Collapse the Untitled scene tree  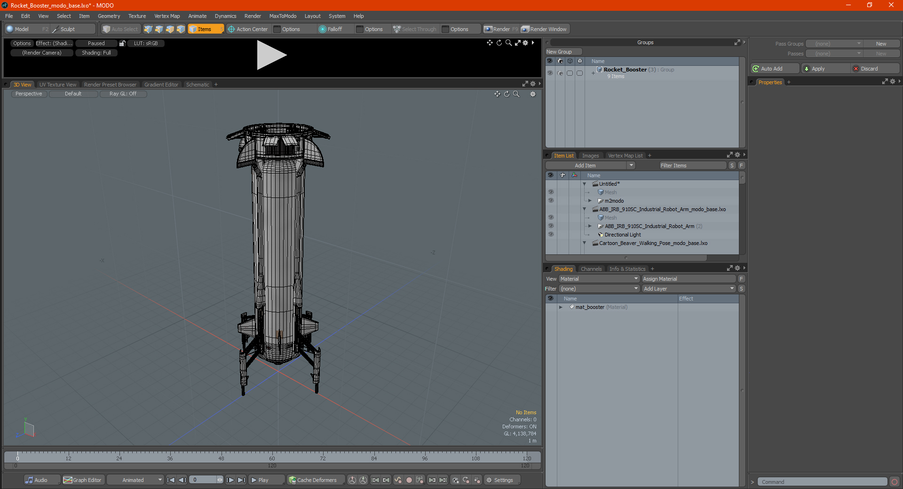pos(585,184)
